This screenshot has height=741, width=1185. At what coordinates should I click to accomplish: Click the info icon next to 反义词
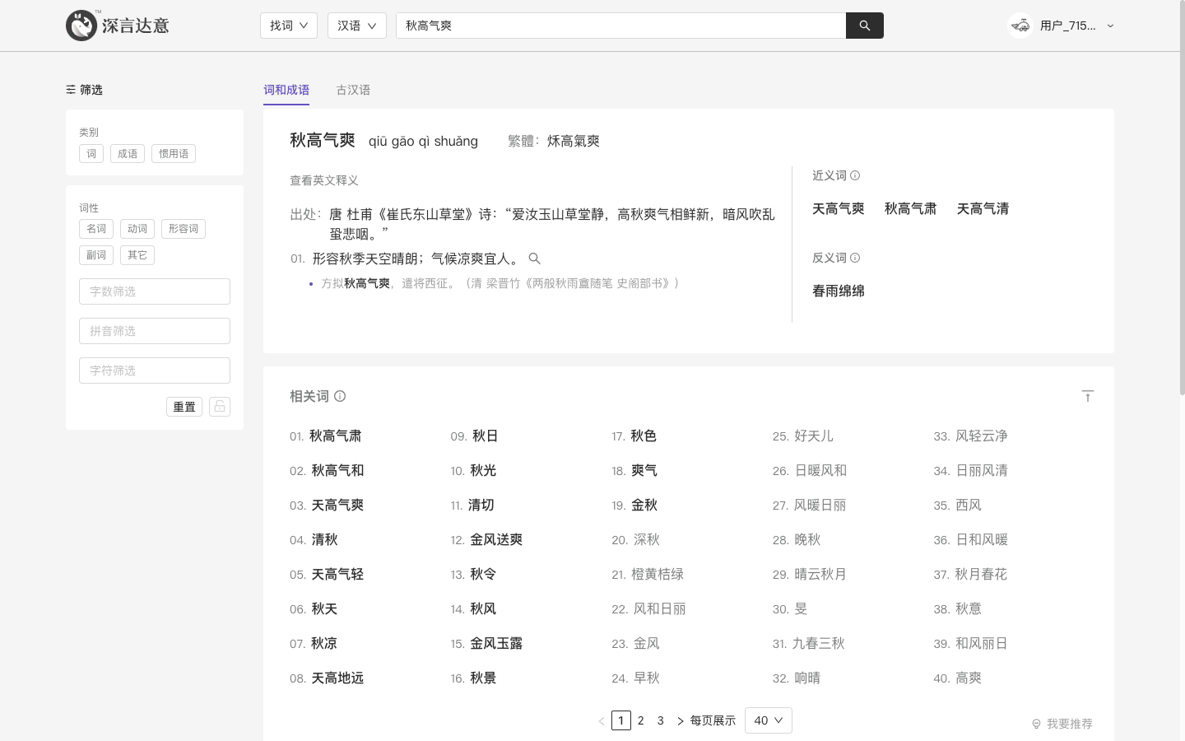click(x=855, y=258)
